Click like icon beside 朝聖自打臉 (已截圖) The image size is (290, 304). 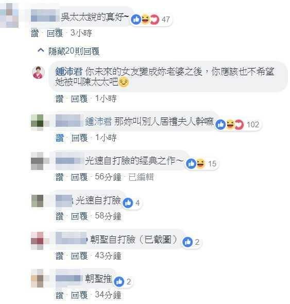click(187, 242)
